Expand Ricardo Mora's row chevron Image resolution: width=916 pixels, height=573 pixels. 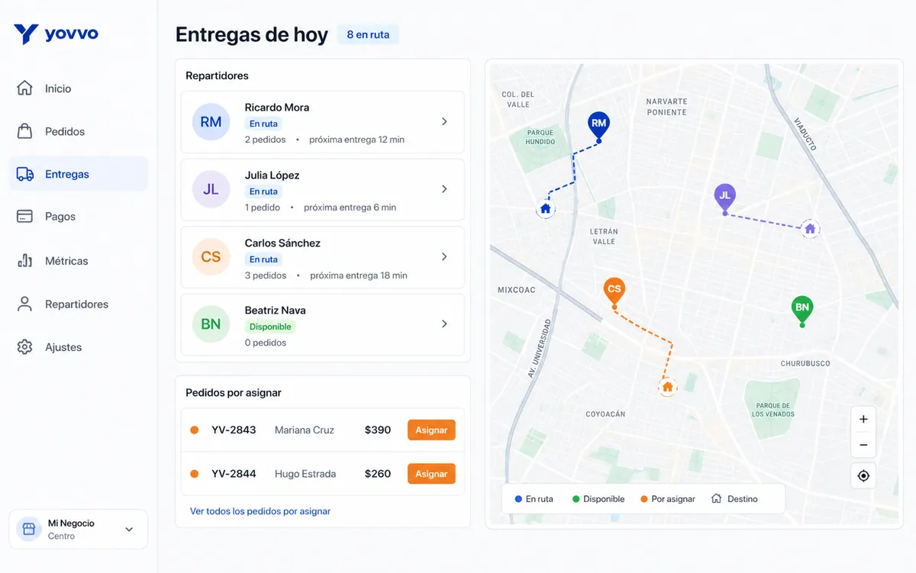pos(444,122)
